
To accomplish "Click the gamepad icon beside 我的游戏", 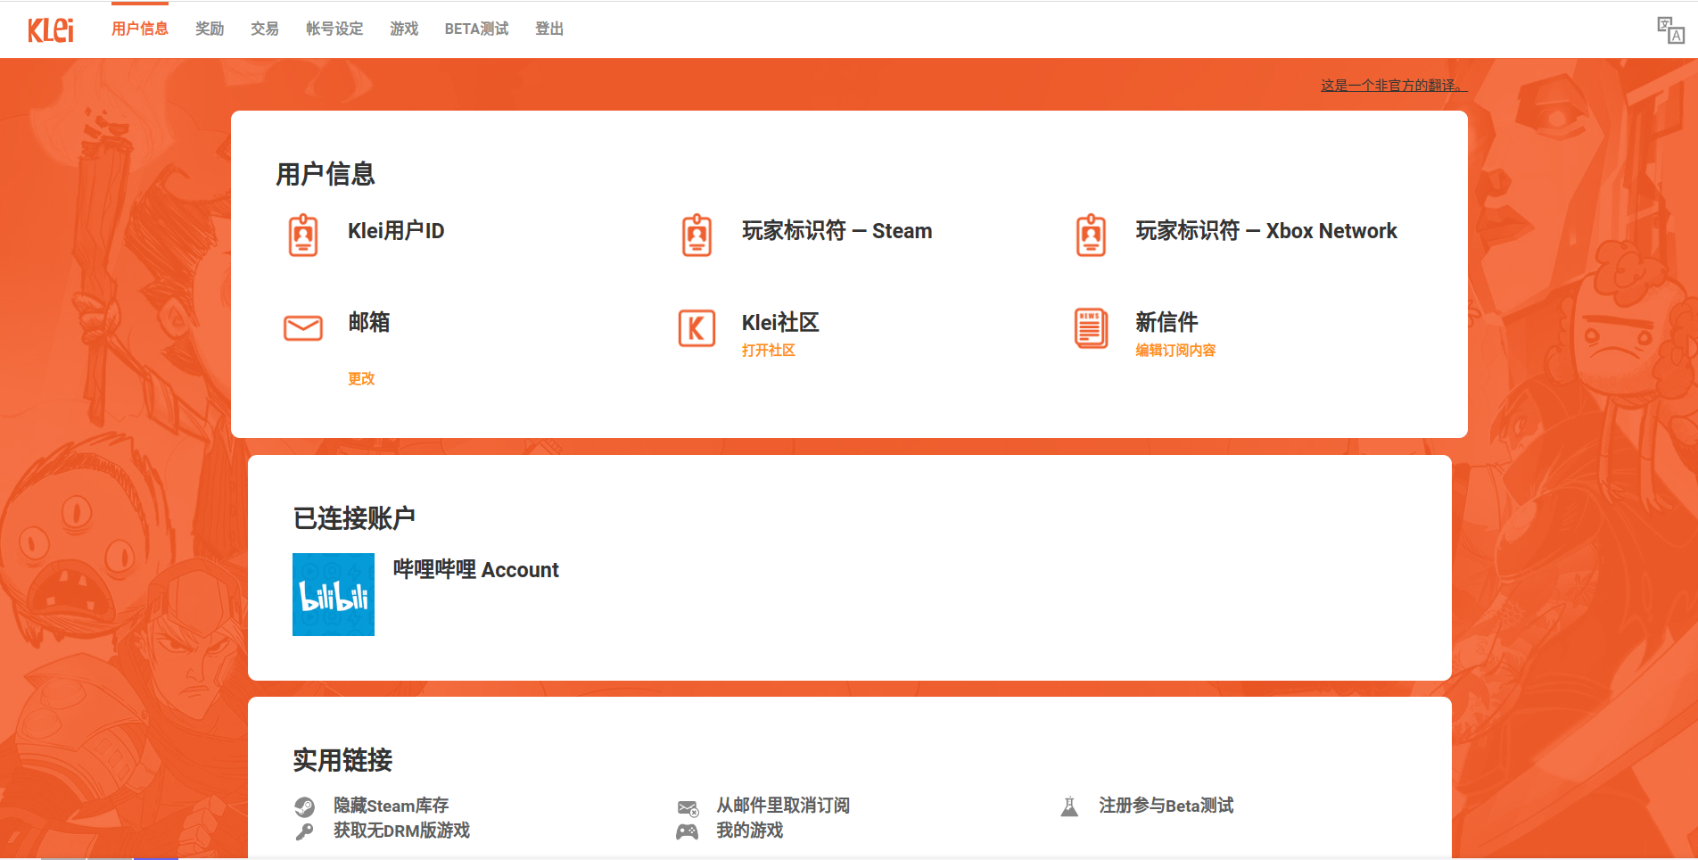I will [x=688, y=831].
